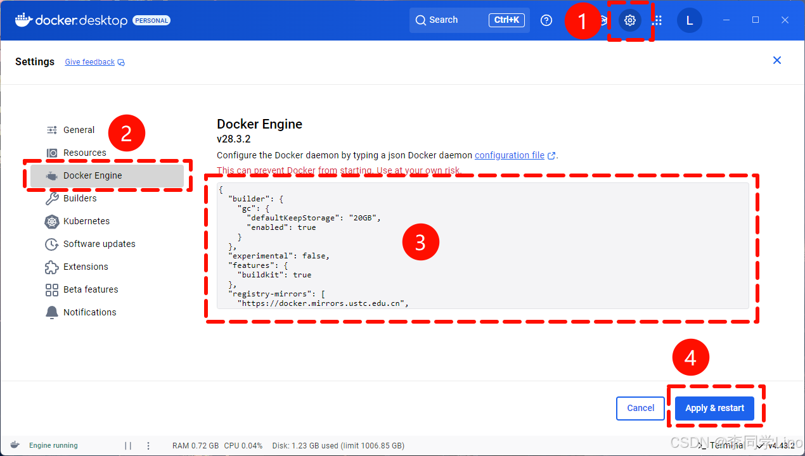
Task: Click the "defaultKeepStorage": "20GB" line
Action: pyautogui.click(x=313, y=218)
